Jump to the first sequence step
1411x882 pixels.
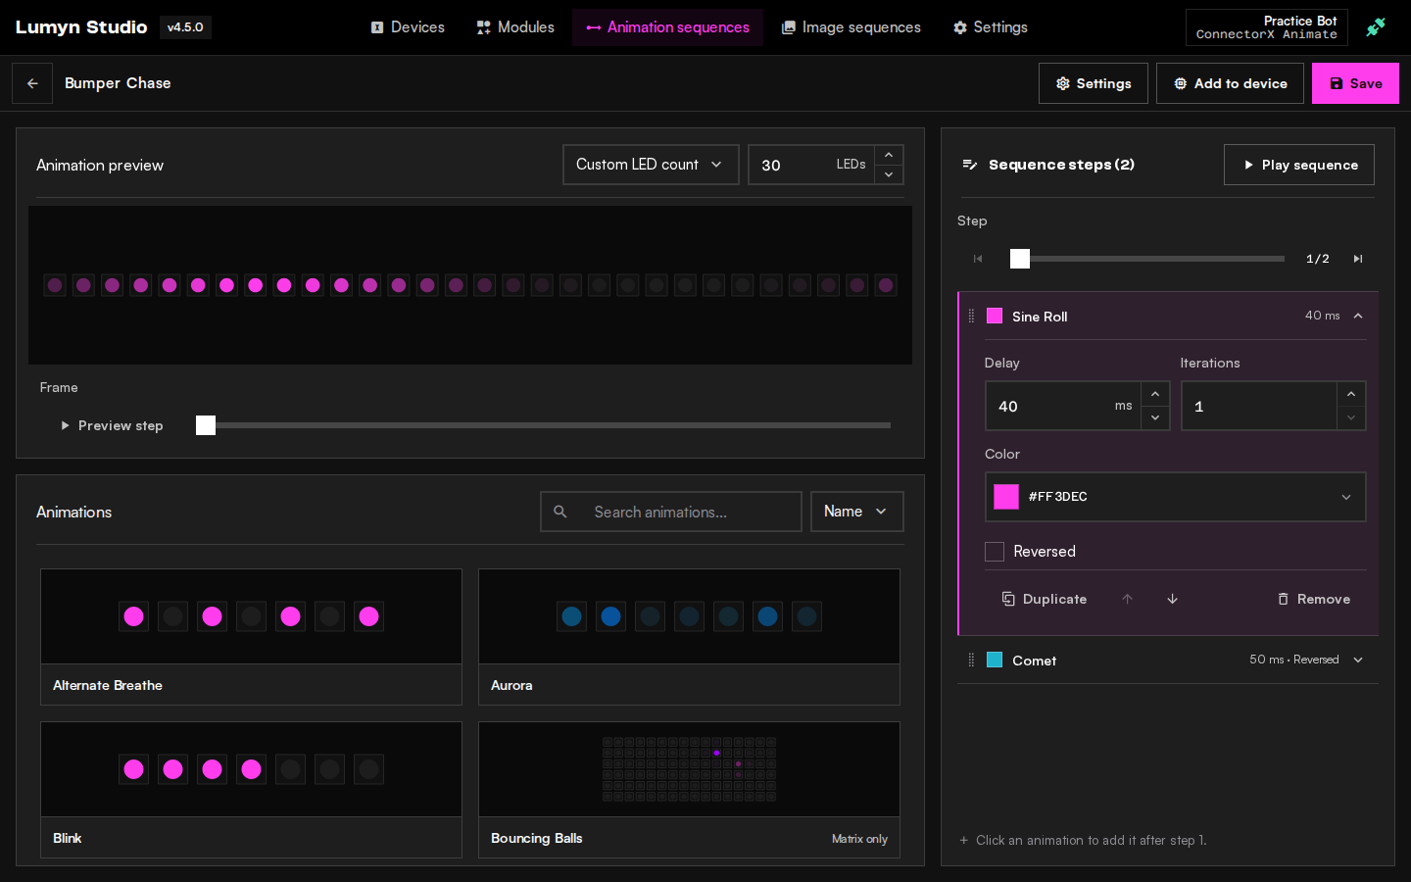[977, 259]
